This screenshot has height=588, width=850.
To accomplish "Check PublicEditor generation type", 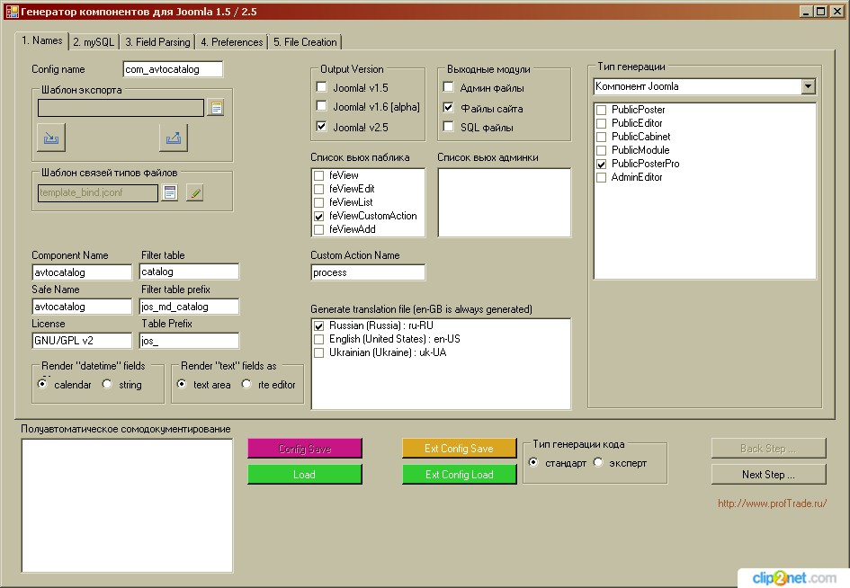I will coord(601,123).
